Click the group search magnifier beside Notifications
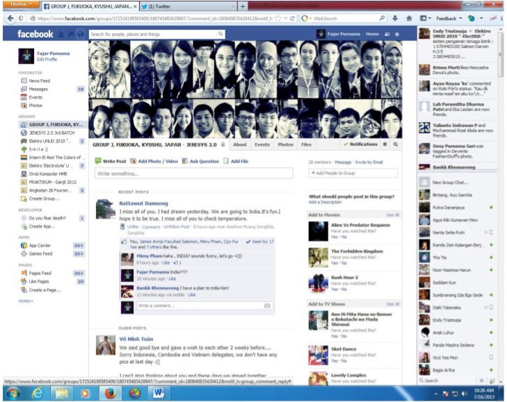The image size is (507, 402). click(396, 144)
